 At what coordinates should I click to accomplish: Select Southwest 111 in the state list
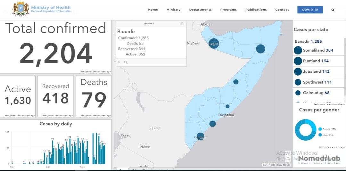coord(317,82)
